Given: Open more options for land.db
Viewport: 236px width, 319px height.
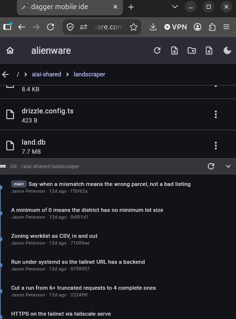Looking at the screenshot, I should tap(216, 146).
